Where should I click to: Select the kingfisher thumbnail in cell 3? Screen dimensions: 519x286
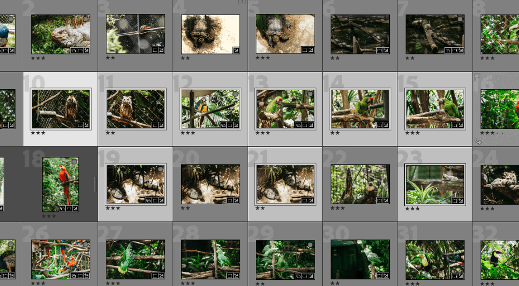(x=135, y=34)
